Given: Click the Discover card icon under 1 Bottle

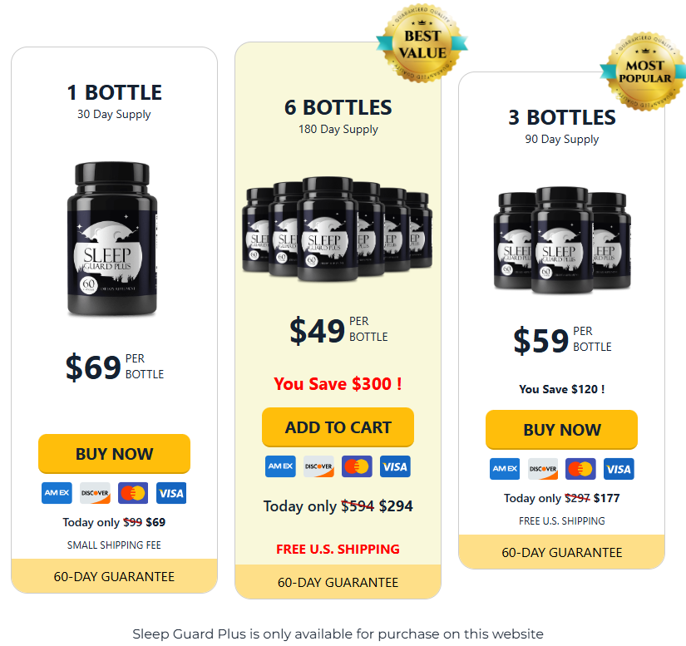Looking at the screenshot, I should (x=95, y=493).
